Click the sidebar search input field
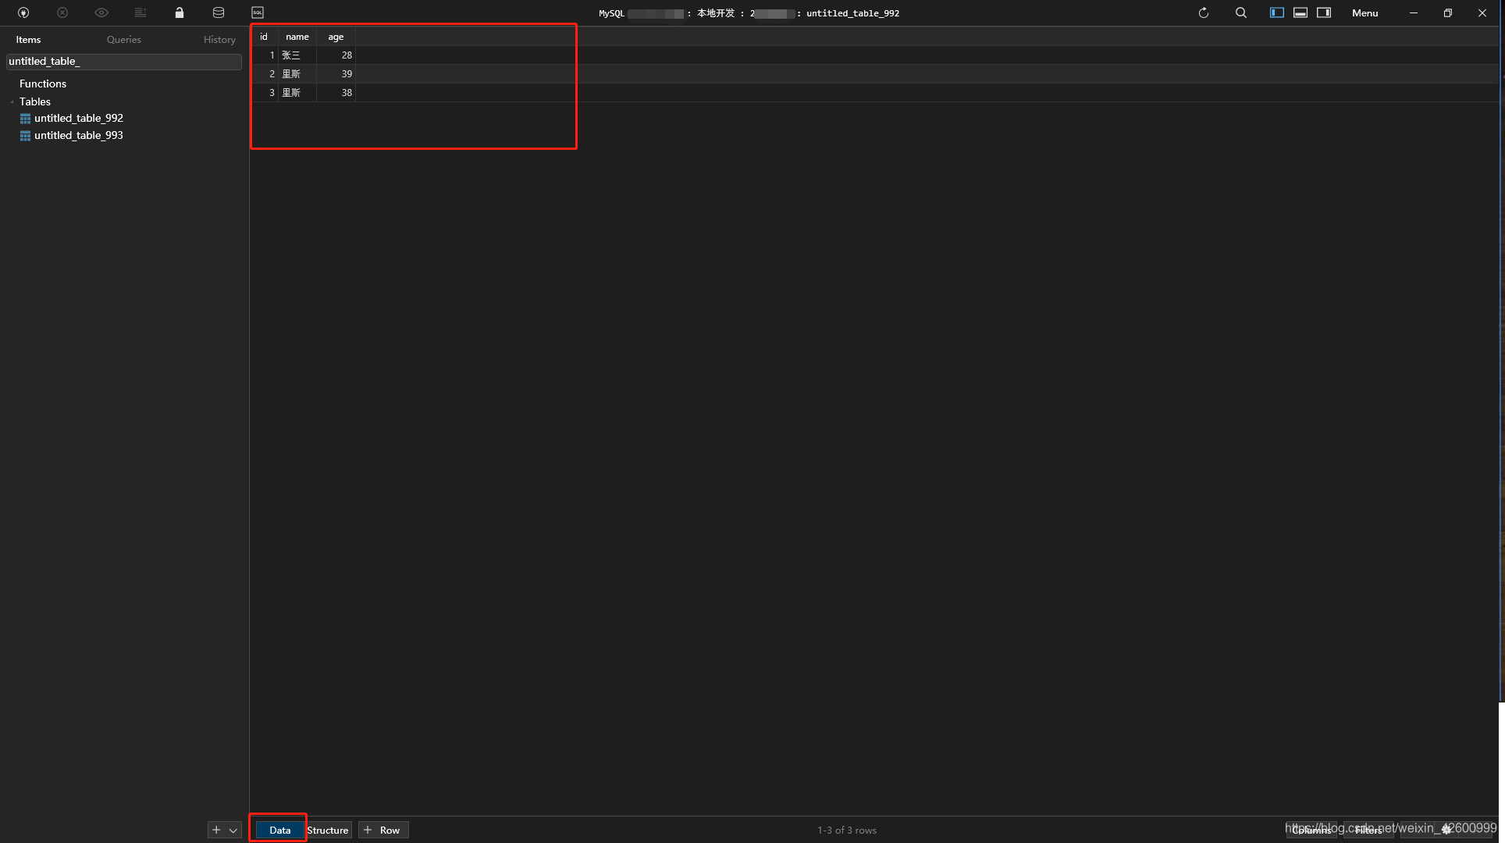This screenshot has height=843, width=1505. [x=124, y=62]
